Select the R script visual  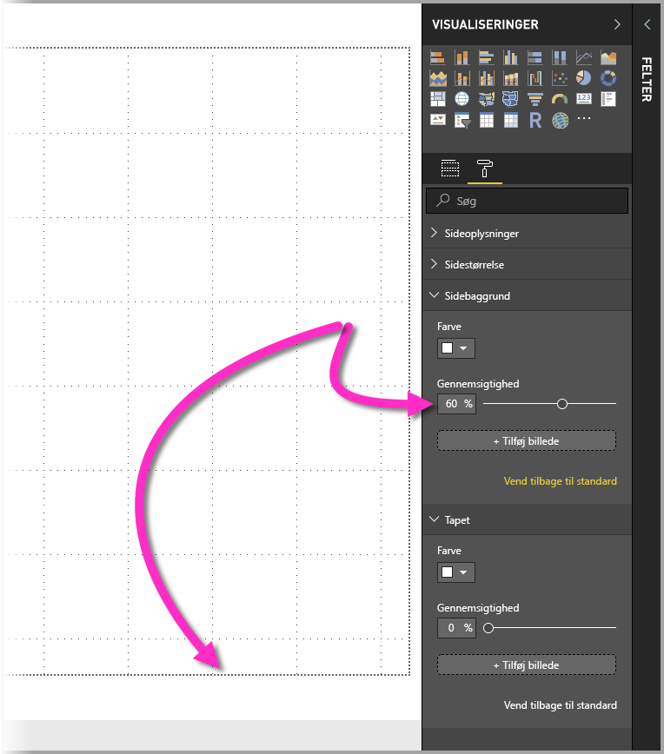(535, 120)
